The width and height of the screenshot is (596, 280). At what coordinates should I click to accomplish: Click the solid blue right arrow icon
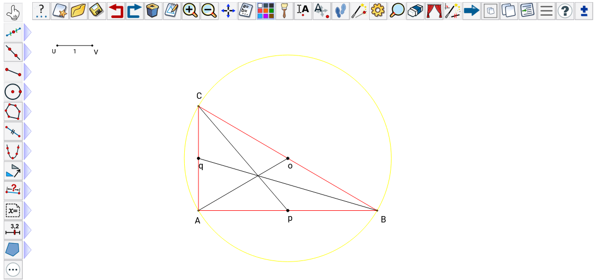[471, 11]
